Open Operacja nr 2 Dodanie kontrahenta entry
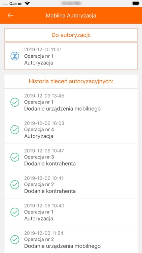The image size is (142, 253). pos(71,185)
